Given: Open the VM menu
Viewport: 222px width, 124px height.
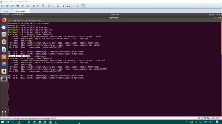Looking at the screenshot, I should click(x=17, y=6).
